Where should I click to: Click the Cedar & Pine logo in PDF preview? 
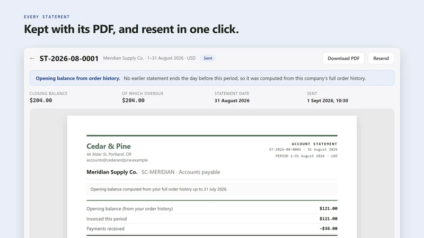[x=109, y=146]
